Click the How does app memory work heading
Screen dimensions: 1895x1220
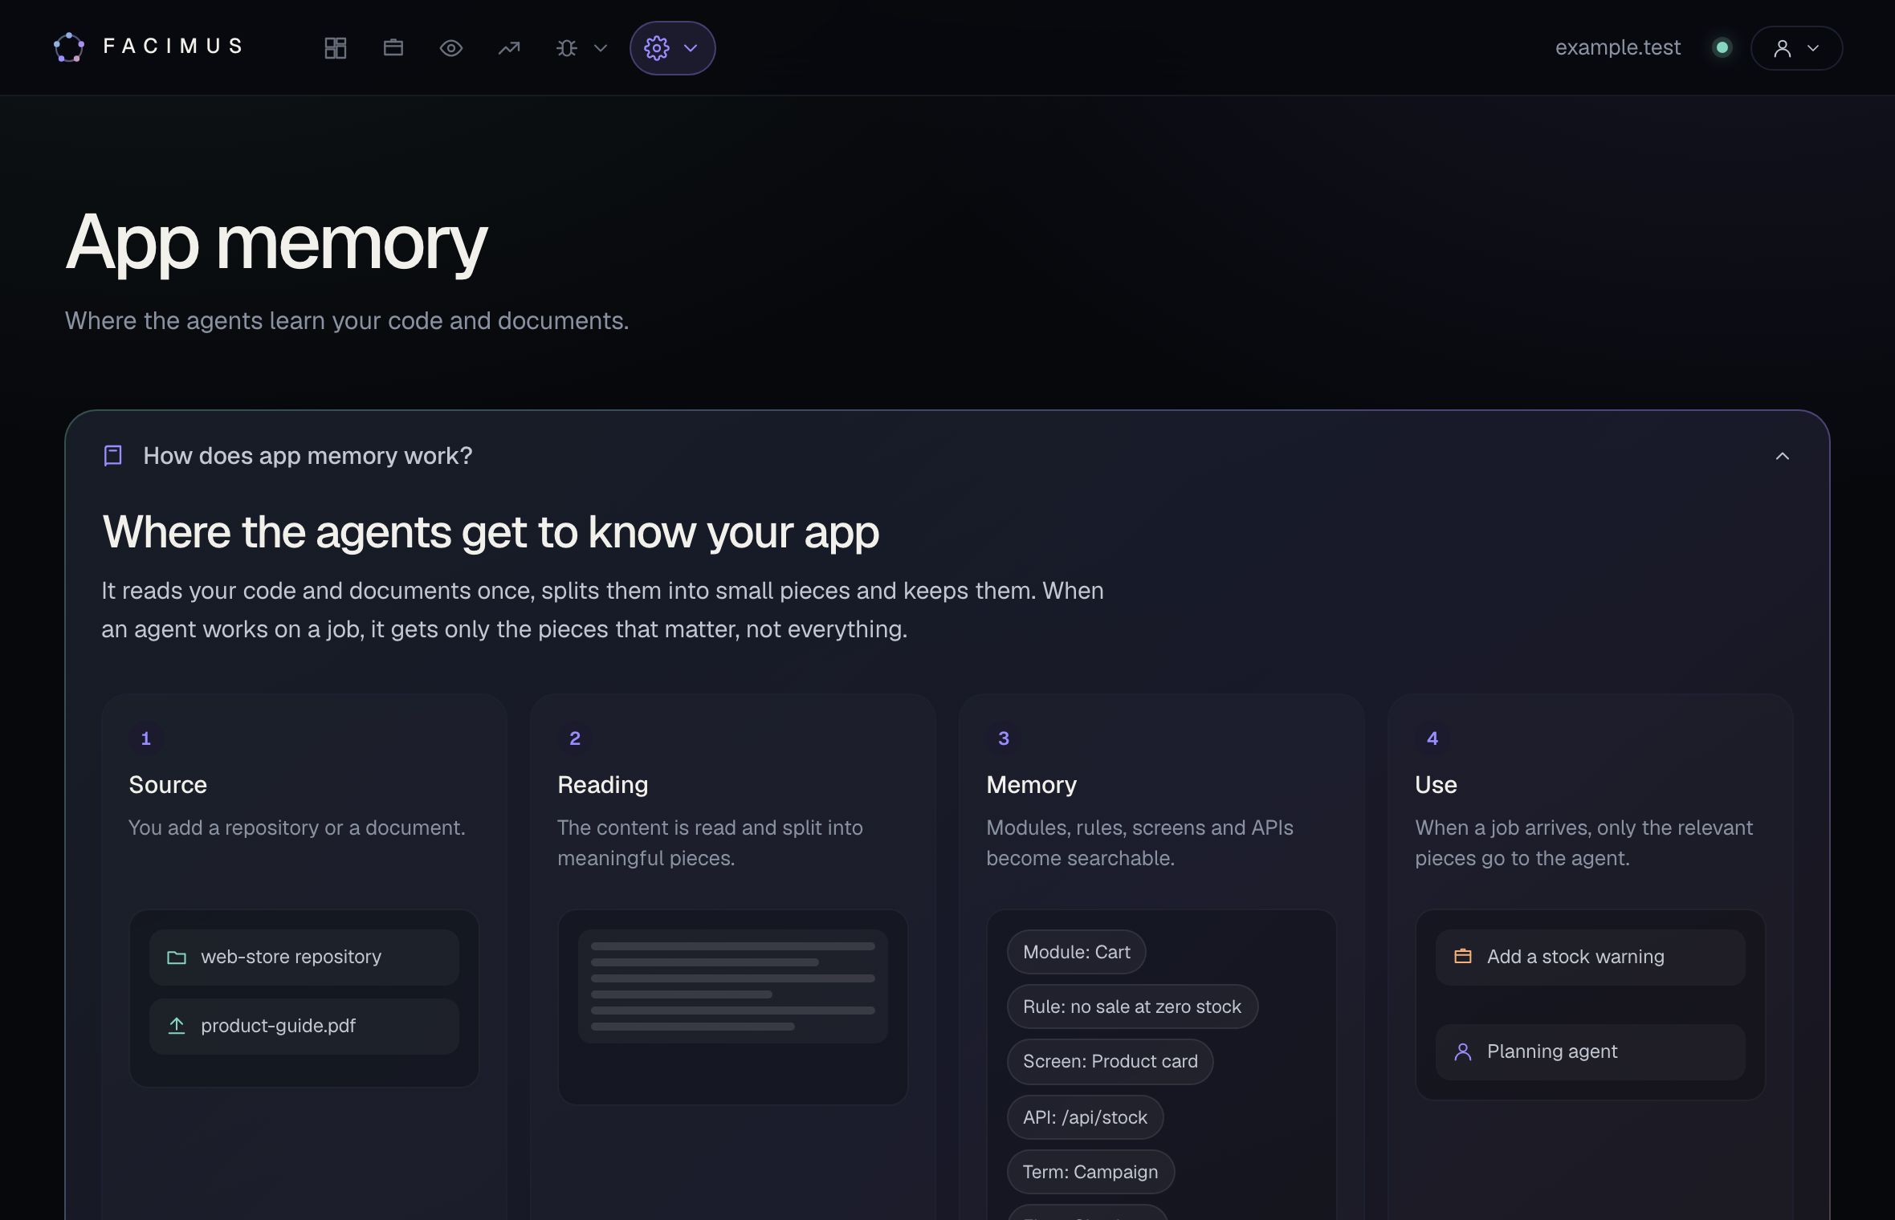click(x=308, y=456)
